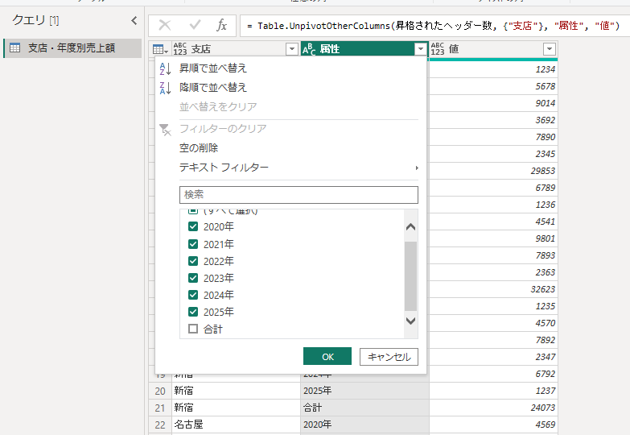Choose 昇順で並べ替え
The image size is (630, 435).
[213, 68]
